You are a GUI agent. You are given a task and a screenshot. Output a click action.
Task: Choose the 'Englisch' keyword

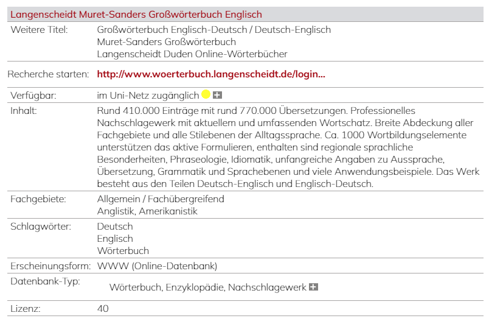pos(115,239)
